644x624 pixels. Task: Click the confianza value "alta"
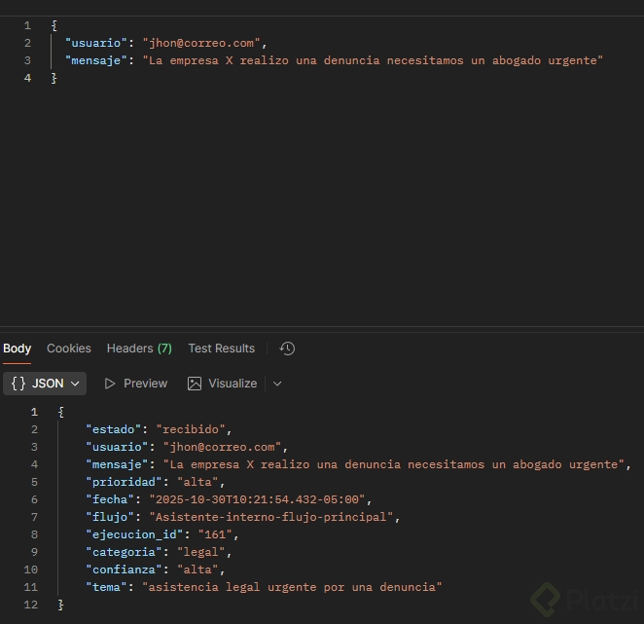point(197,569)
